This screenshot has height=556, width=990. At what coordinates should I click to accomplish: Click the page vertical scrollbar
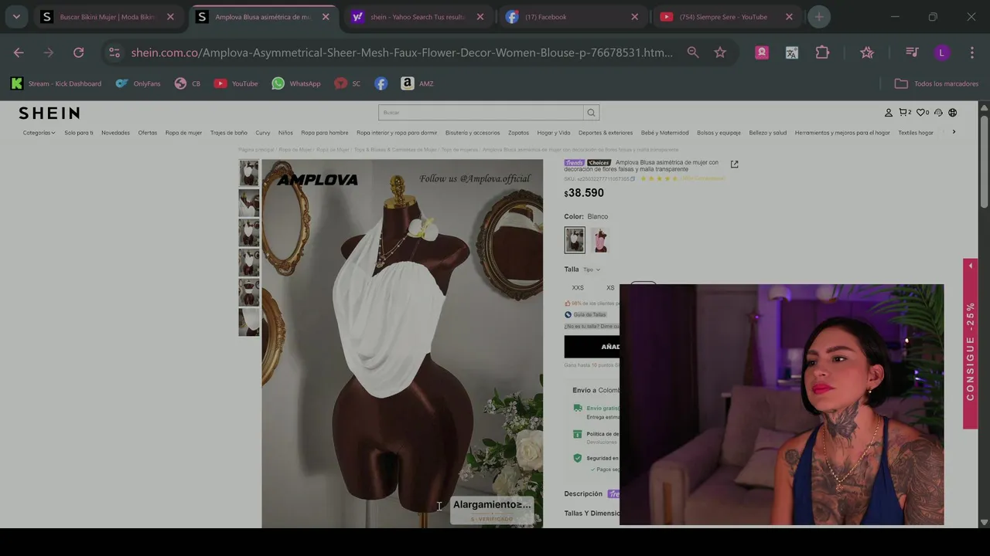coord(984,162)
